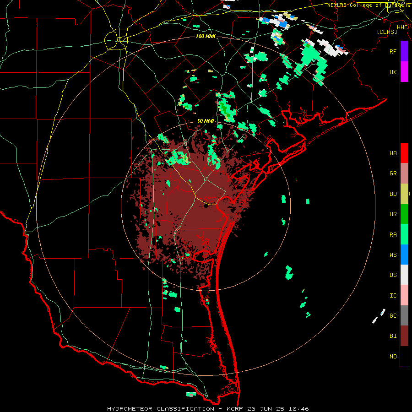Click the red HA legend color swatch
Viewport: 412px width, 412px height.
(x=404, y=153)
